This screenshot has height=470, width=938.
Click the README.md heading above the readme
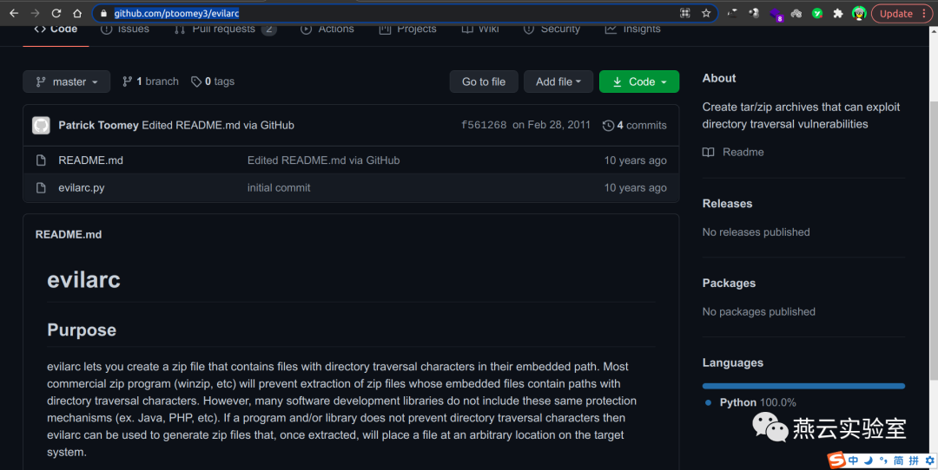[69, 235]
